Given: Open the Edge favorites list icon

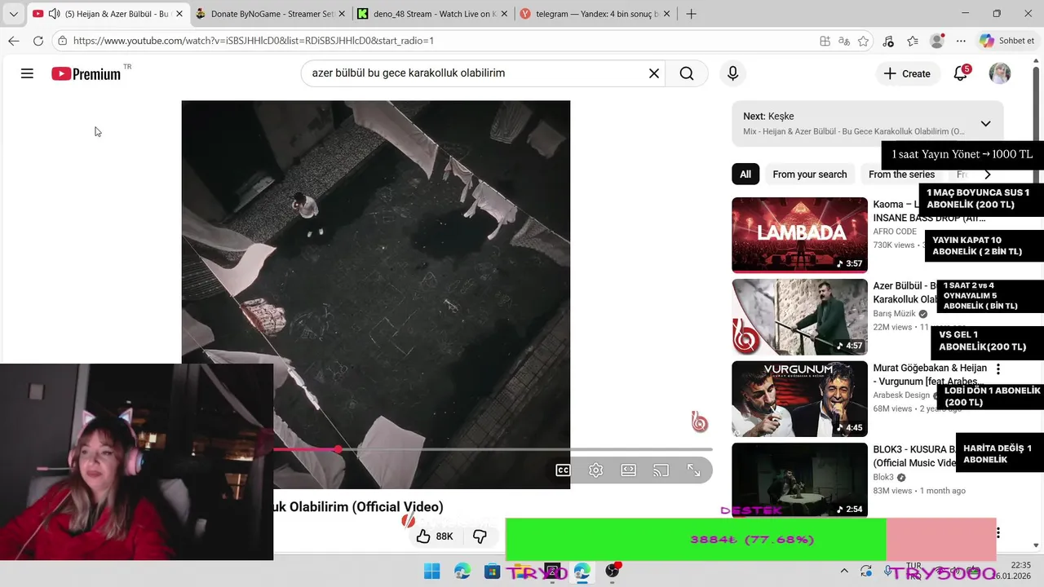Looking at the screenshot, I should coord(913,41).
